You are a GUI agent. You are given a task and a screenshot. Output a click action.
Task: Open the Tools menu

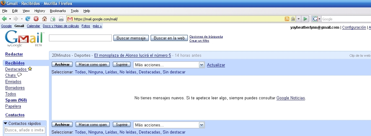[74, 11]
